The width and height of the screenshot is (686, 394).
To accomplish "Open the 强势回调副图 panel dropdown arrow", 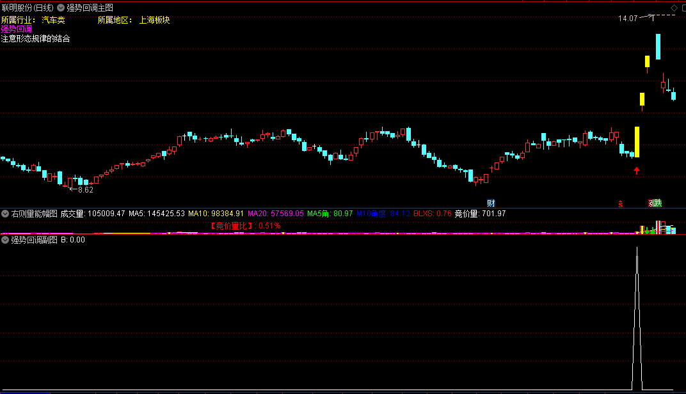I will pos(5,240).
